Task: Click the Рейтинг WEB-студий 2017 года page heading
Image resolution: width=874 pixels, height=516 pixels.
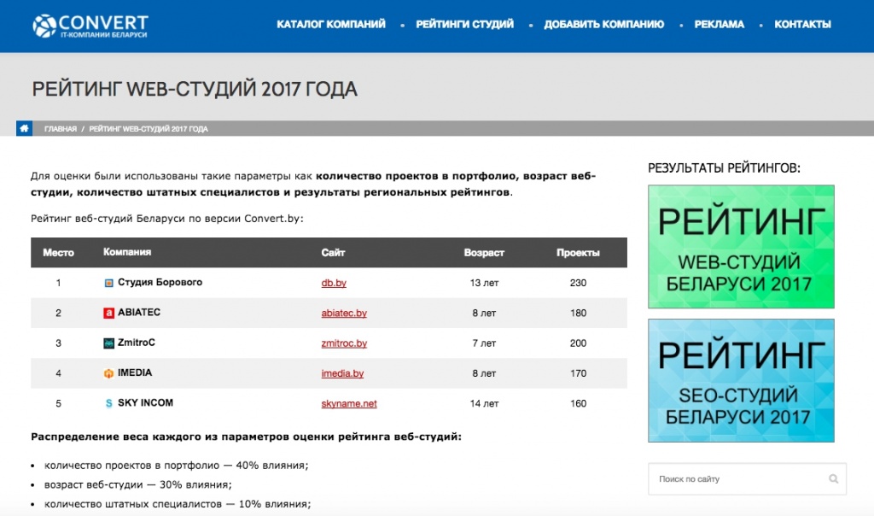Action: (x=195, y=89)
